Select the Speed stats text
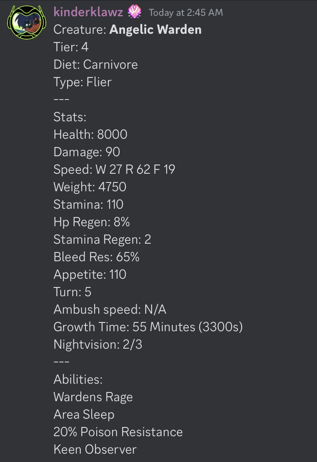Viewport: 317px width, 462px height. pyautogui.click(x=114, y=170)
